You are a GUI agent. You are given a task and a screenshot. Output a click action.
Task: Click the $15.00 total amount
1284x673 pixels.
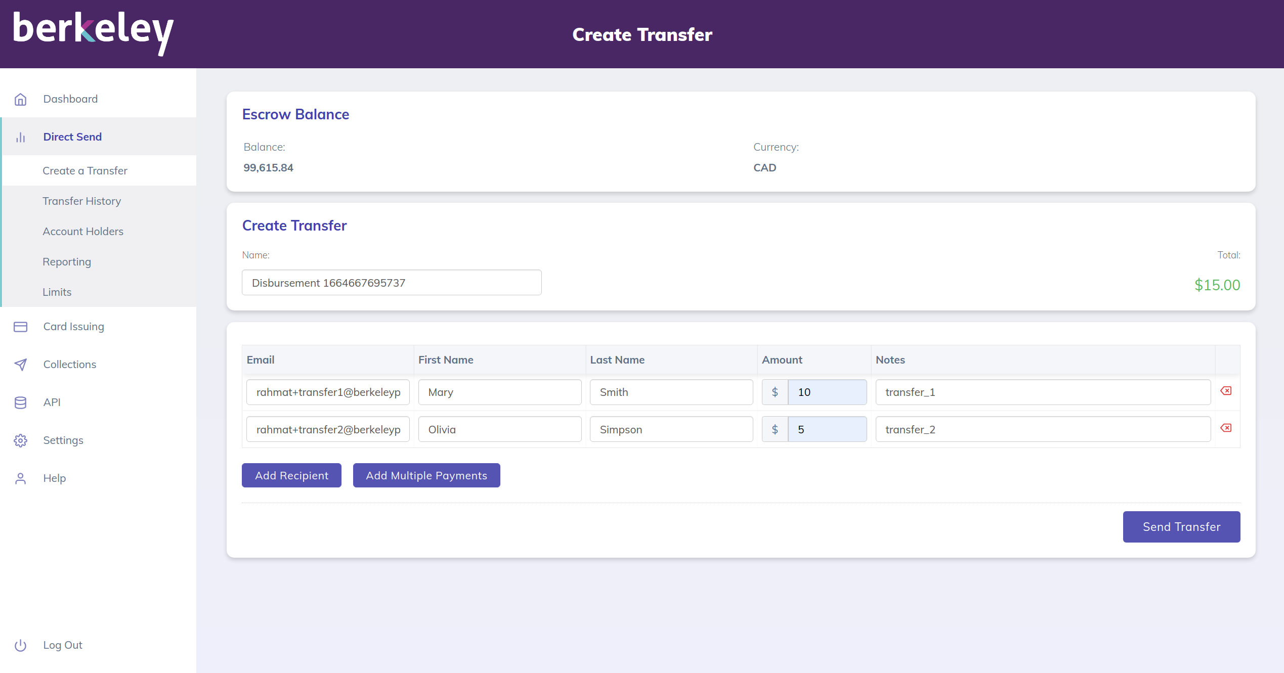[1217, 285]
